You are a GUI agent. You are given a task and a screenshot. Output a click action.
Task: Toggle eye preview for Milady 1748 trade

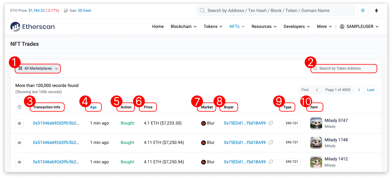click(19, 143)
